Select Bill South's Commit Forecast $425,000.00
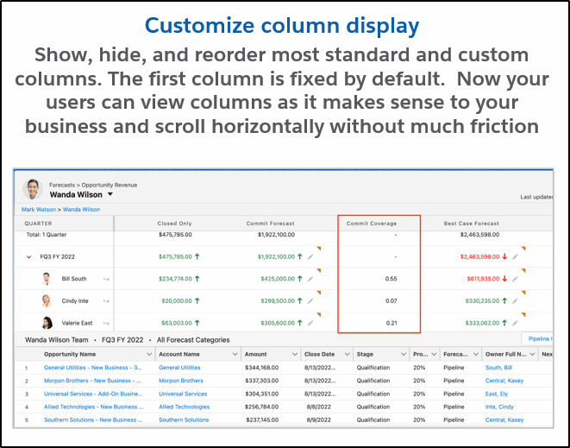Viewport: 570px width, 448px height. pos(278,279)
